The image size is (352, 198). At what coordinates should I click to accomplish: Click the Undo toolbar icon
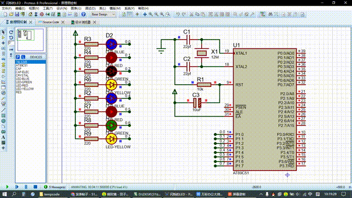178,14
